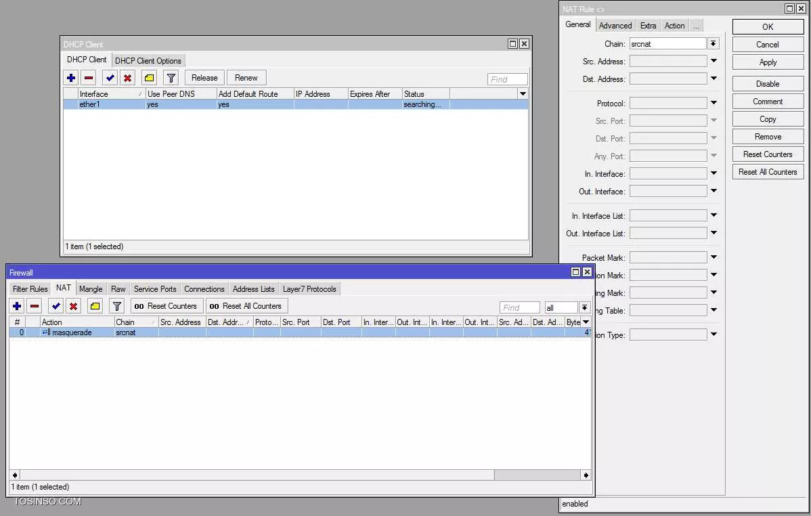This screenshot has height=516, width=811.
Task: Switch to the Action tab in NAT Rule
Action: coord(674,25)
